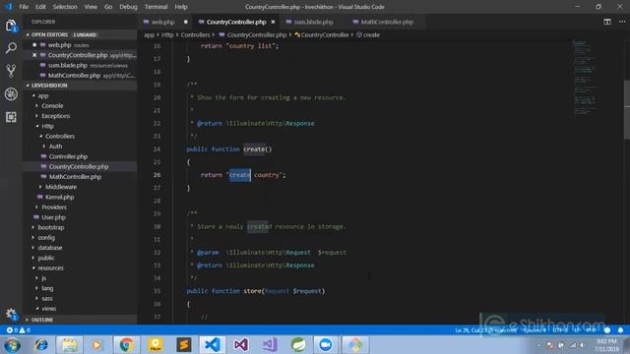This screenshot has width=630, height=354.
Task: Open Visual Studio purple taskbar icon
Action: click(241, 345)
